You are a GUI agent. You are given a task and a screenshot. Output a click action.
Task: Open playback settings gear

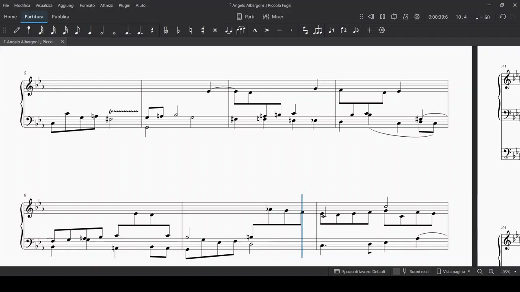coord(417,17)
